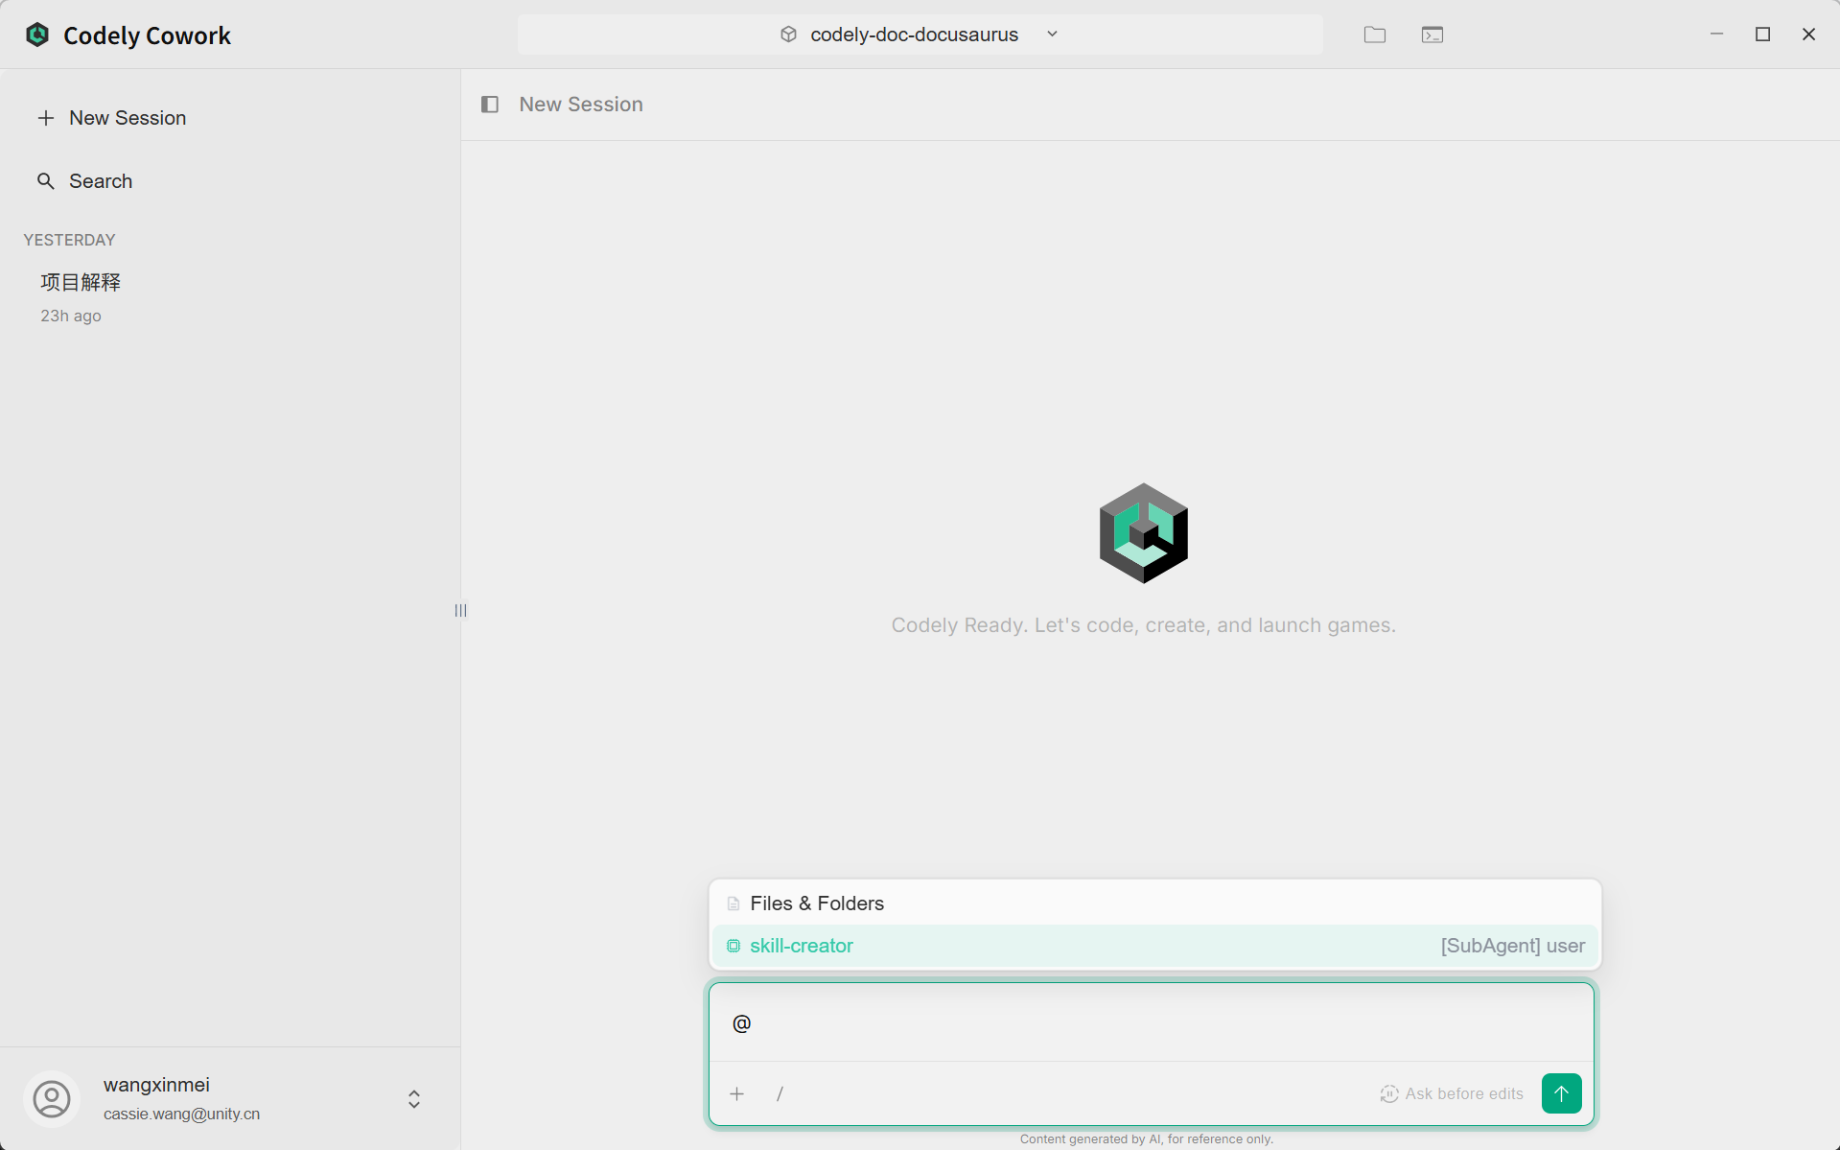Viewport: 1840px width, 1150px height.
Task: Click the Codely Cowork logo icon
Action: pos(37,35)
